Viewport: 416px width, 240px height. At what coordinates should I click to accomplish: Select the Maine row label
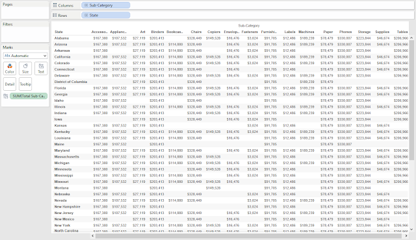(59, 144)
